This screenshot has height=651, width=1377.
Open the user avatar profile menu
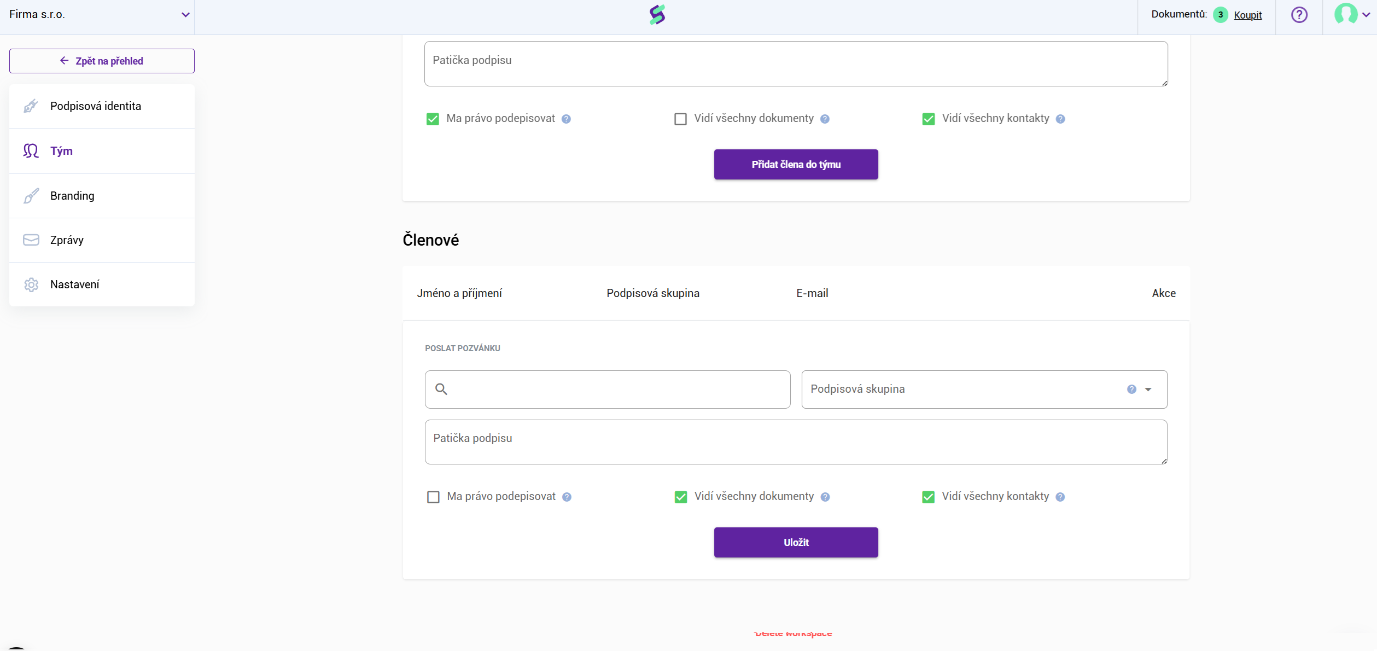pyautogui.click(x=1345, y=14)
